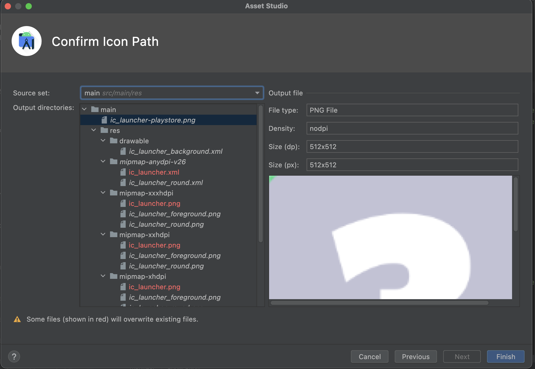Select the red ic_launcher.xml file
The image size is (535, 369).
point(154,172)
